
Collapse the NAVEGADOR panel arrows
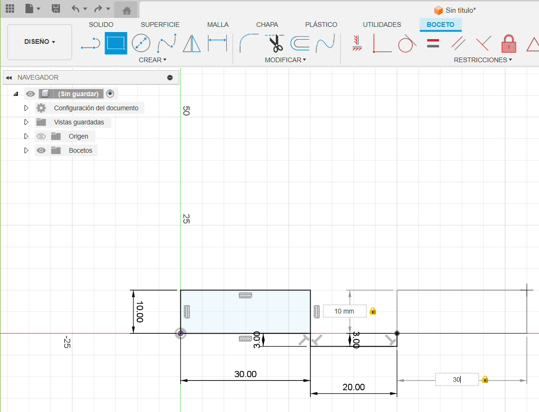(9, 78)
